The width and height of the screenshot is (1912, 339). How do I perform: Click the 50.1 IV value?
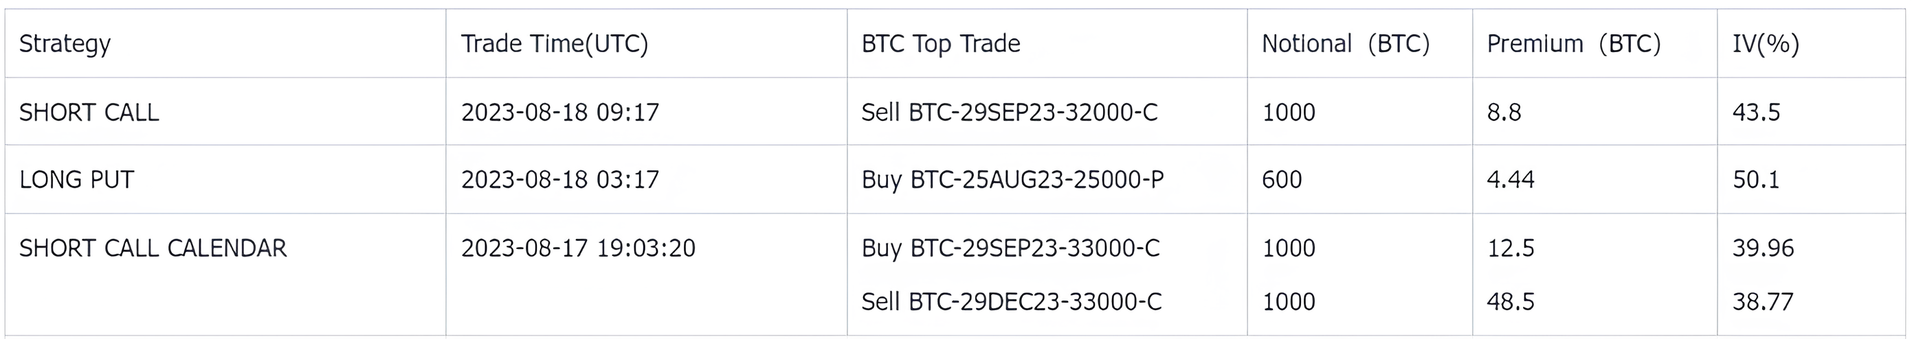click(1756, 180)
